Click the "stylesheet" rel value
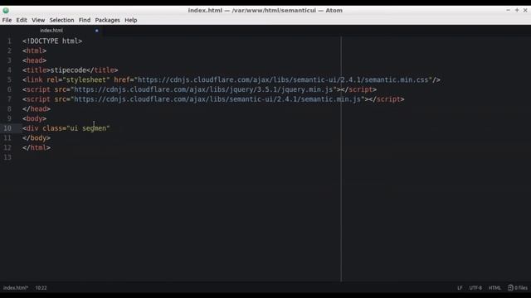531x298 pixels. (x=86, y=80)
